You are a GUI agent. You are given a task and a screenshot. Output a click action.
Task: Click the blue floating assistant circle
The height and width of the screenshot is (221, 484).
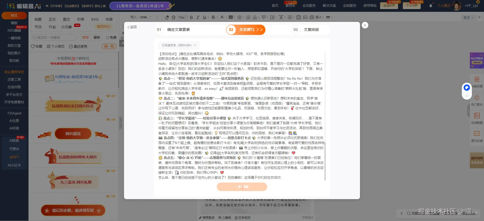coord(467,87)
